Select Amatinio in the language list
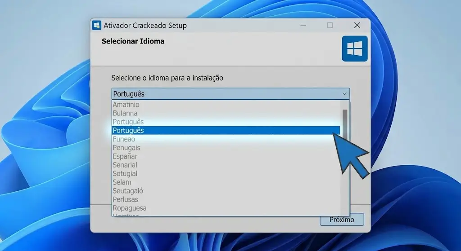This screenshot has height=251, width=461. click(x=226, y=104)
